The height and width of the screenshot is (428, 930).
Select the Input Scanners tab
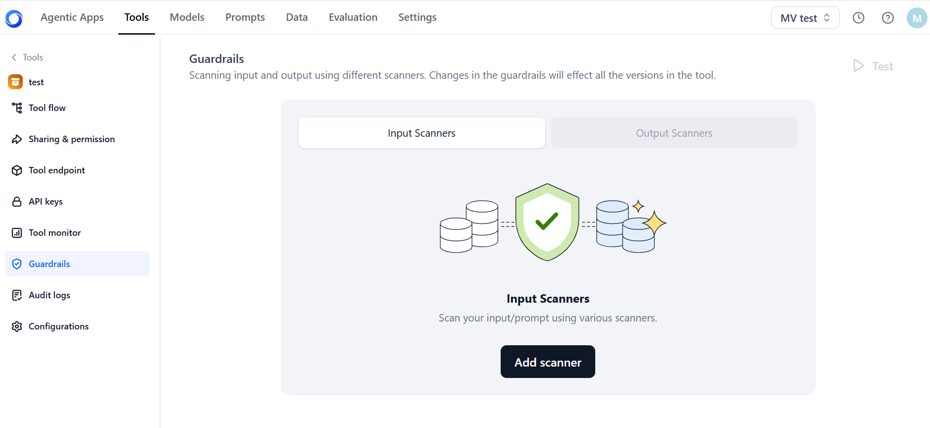pyautogui.click(x=422, y=133)
